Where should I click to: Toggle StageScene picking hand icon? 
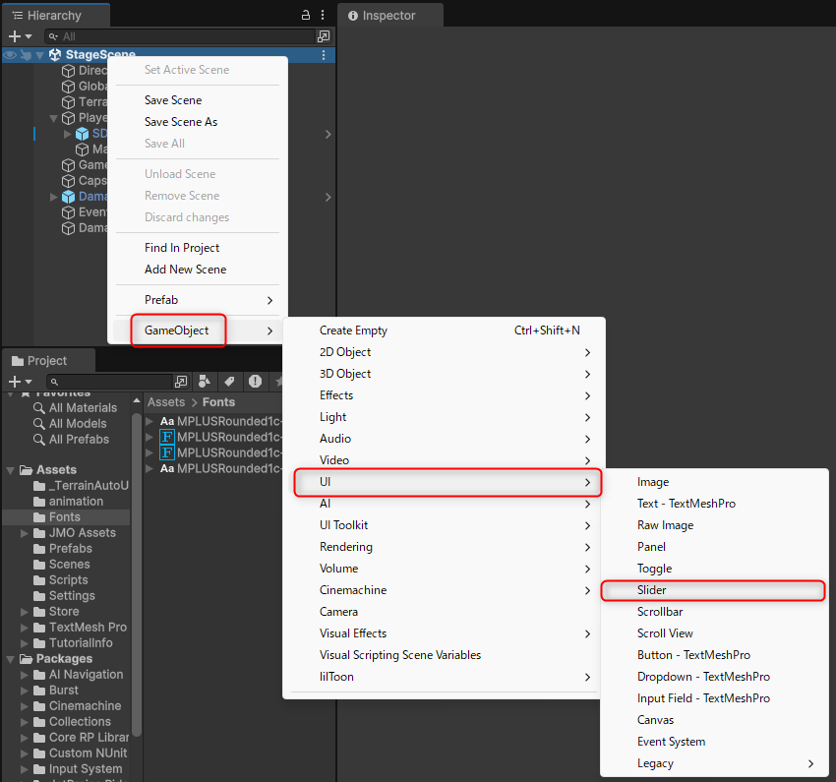(25, 55)
